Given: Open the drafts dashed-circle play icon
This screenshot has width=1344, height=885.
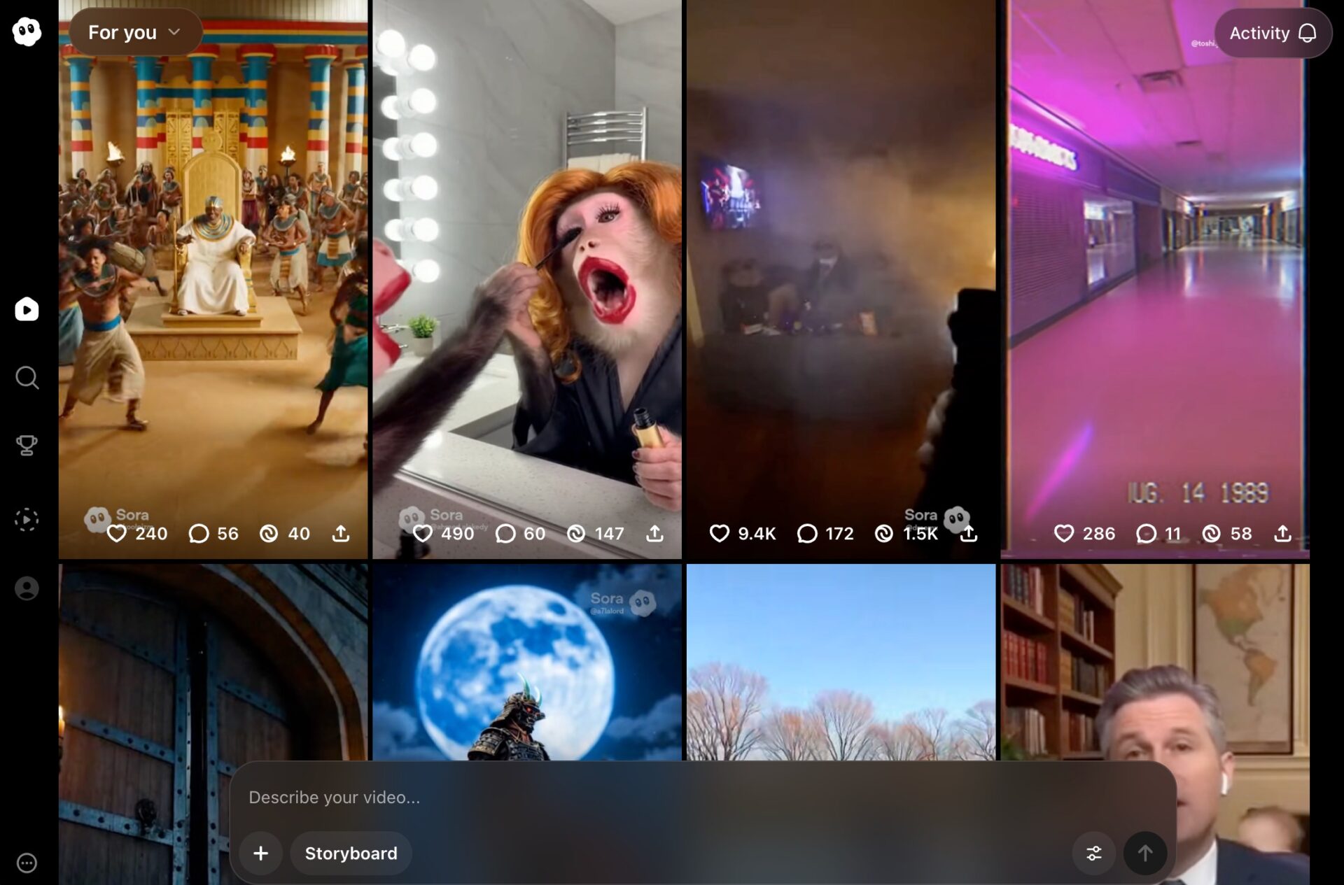Looking at the screenshot, I should coord(27,519).
